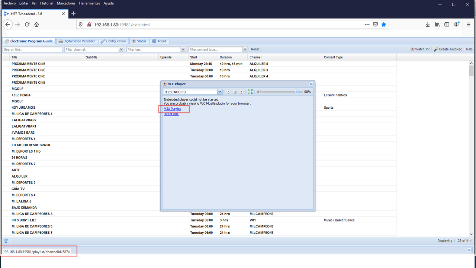The width and height of the screenshot is (476, 268).
Task: Stop playback in the VLC Player window
Action: (241, 92)
